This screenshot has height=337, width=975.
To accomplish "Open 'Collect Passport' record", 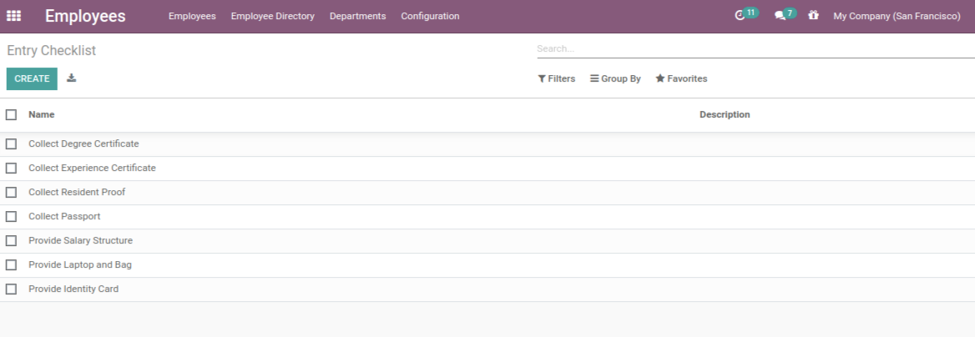I will (x=64, y=216).
